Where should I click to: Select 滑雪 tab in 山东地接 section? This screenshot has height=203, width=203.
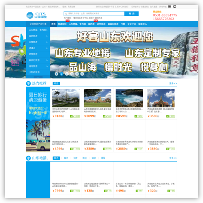point(103,158)
